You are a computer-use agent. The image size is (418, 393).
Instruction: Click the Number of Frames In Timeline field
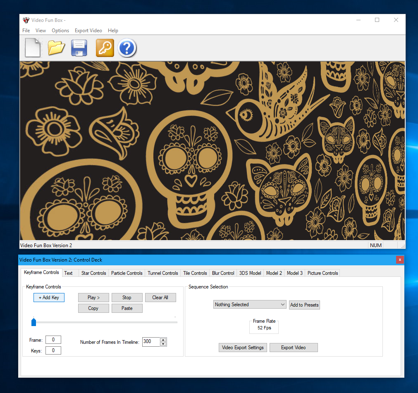click(x=151, y=342)
